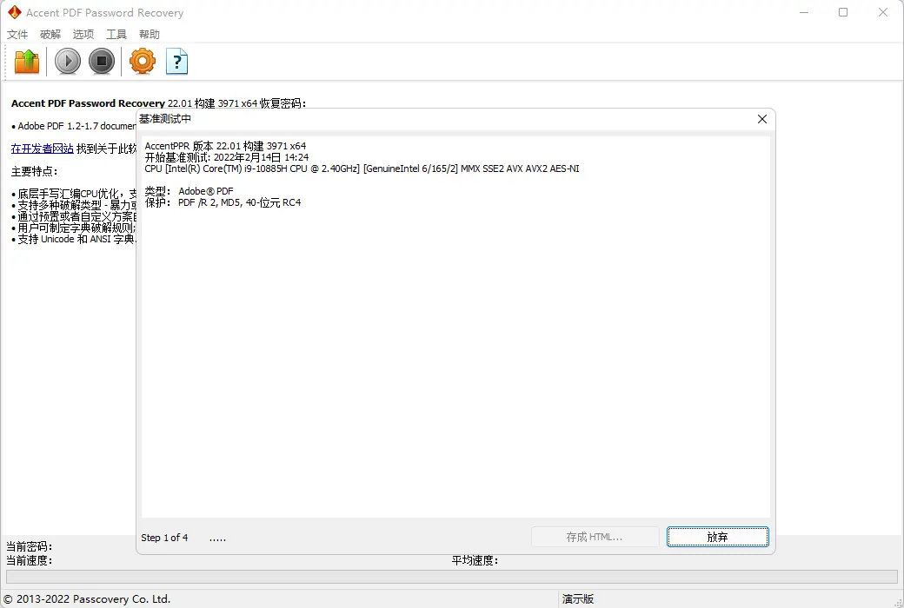Open the 工具 menu

pyautogui.click(x=116, y=35)
